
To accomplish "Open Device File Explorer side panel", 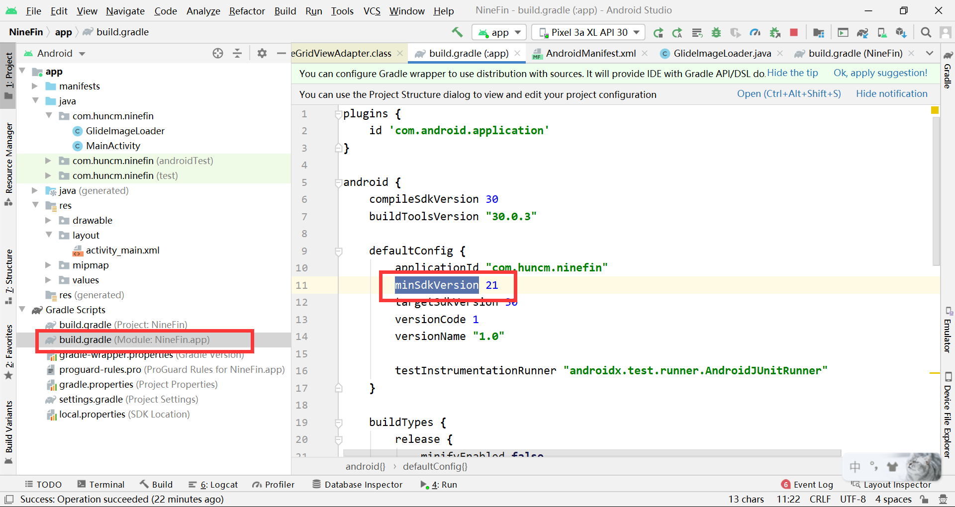I will tap(948, 416).
